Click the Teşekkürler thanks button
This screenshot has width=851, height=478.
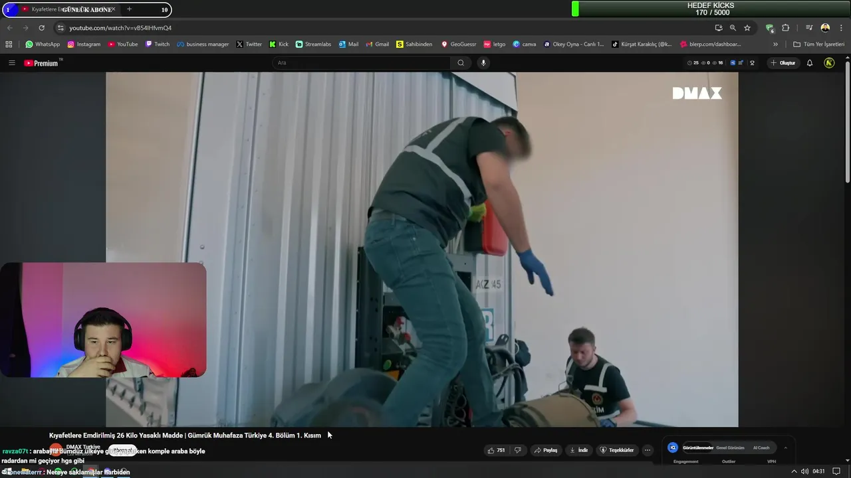[x=617, y=450]
